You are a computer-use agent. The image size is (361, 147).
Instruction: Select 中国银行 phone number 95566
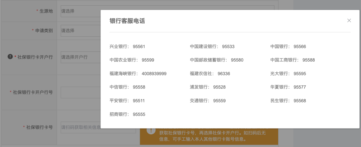[x=300, y=47]
